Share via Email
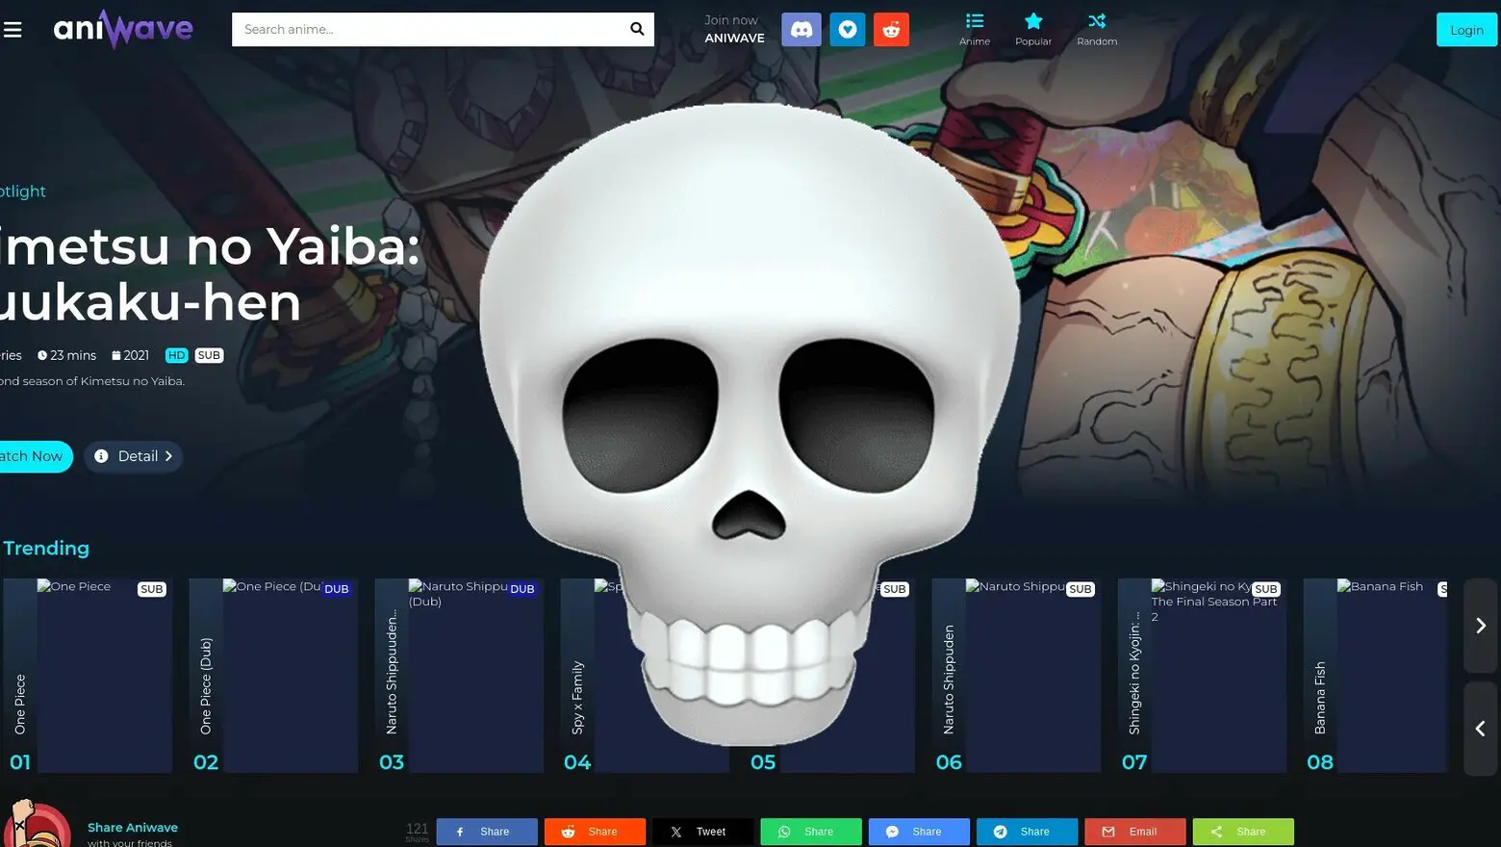The image size is (1501, 847). 1135,832
